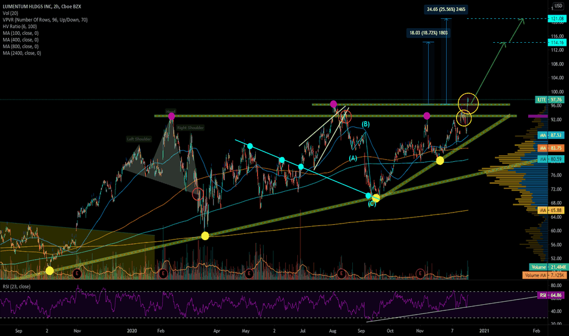Image resolution: width=569 pixels, height=336 pixels.
Task: Click the USD currency button
Action: tap(558, 6)
